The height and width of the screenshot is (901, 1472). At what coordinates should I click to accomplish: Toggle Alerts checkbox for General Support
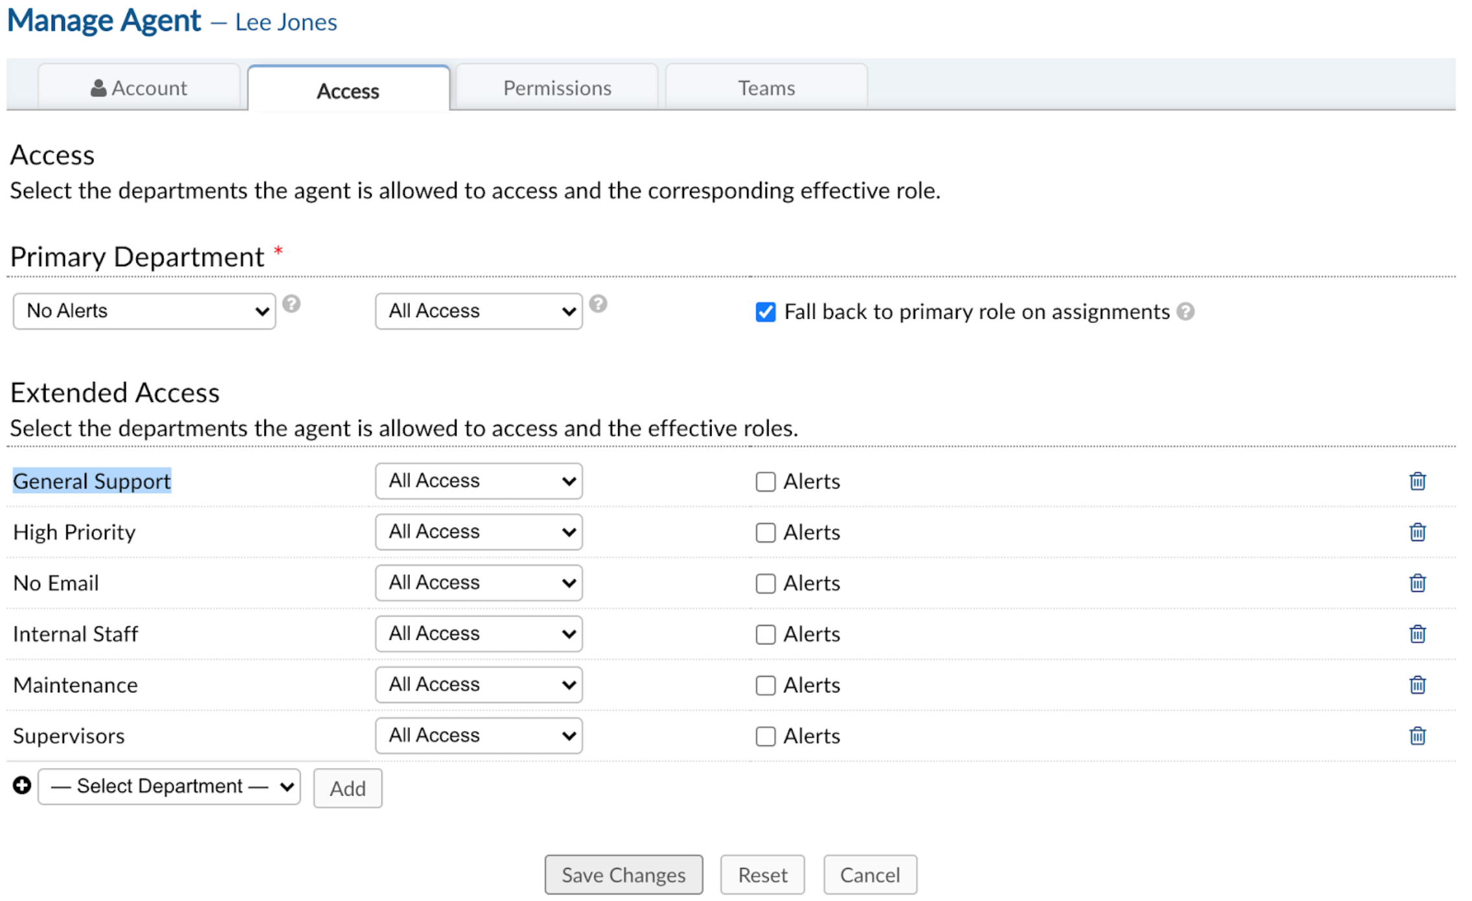coord(765,482)
